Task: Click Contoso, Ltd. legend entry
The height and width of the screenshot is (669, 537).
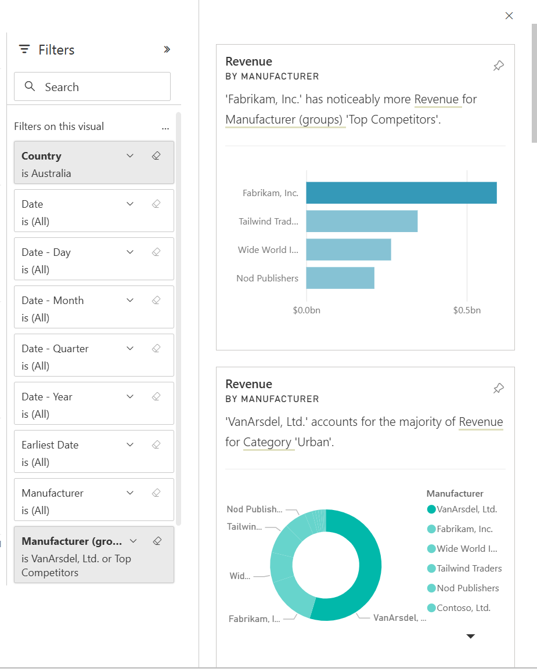Action: point(459,608)
